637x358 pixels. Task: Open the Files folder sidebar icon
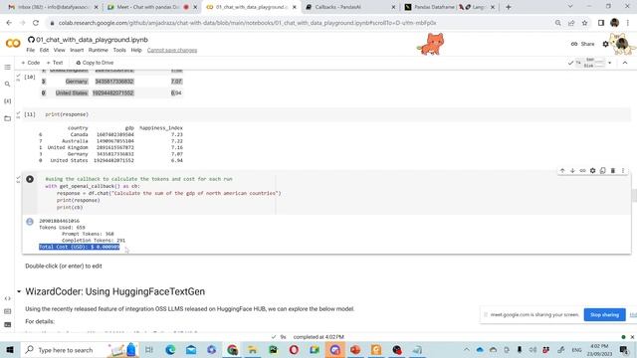pos(7,118)
